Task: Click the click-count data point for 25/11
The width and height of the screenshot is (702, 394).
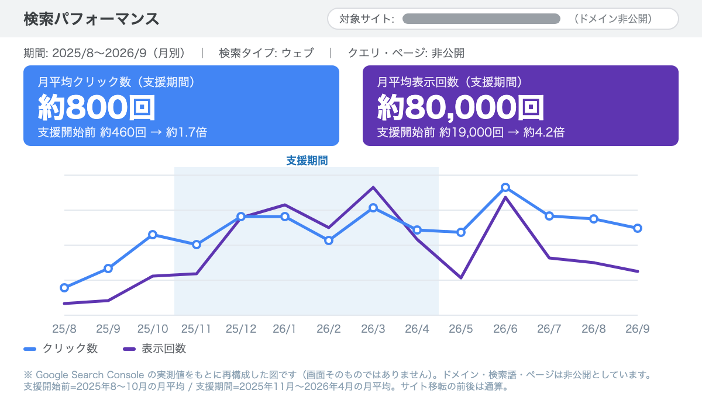Action: [x=197, y=245]
